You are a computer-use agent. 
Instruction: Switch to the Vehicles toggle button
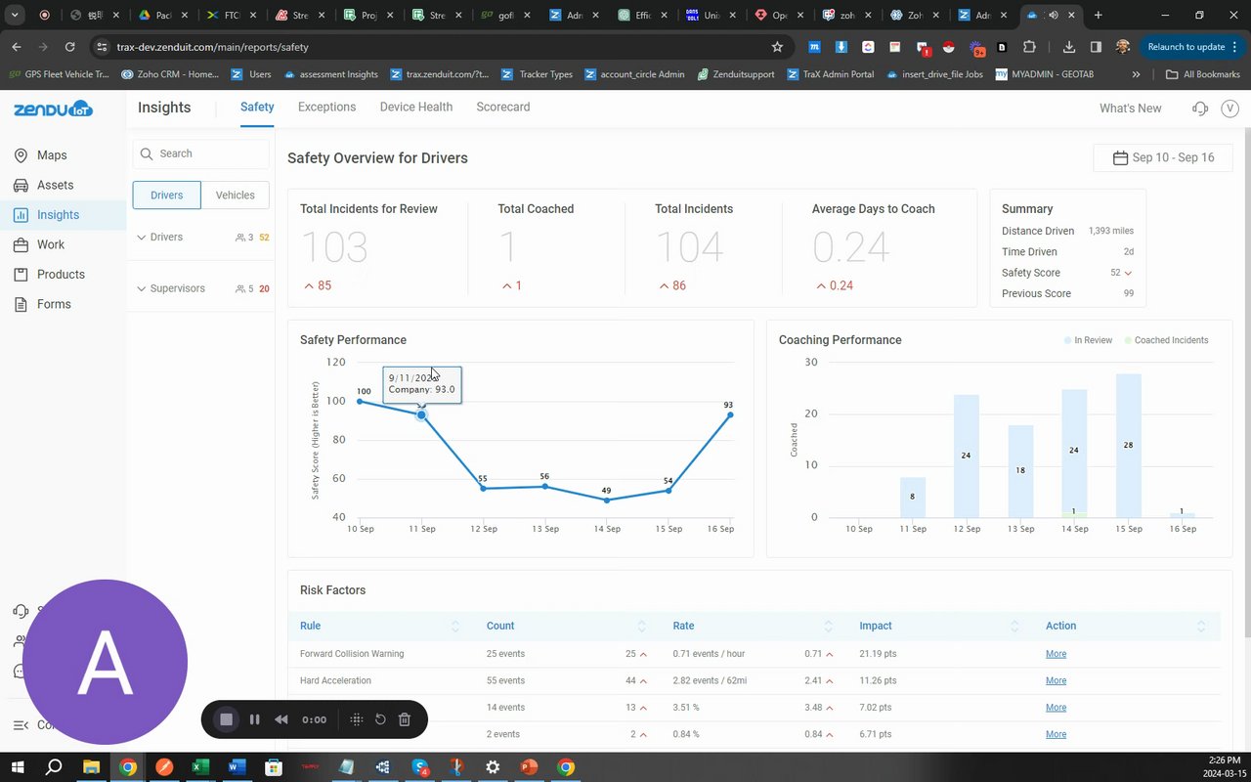[236, 195]
